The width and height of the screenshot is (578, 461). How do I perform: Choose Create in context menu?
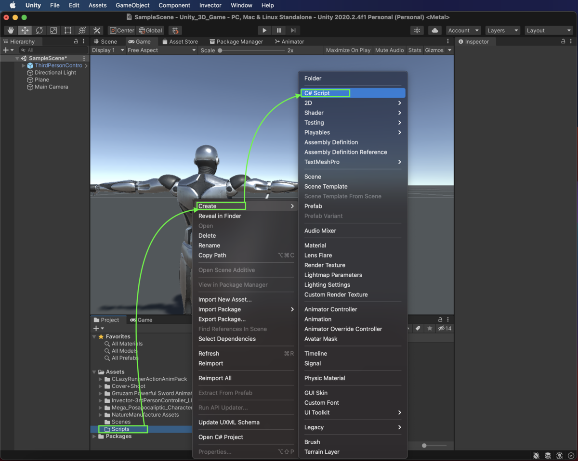click(x=245, y=206)
